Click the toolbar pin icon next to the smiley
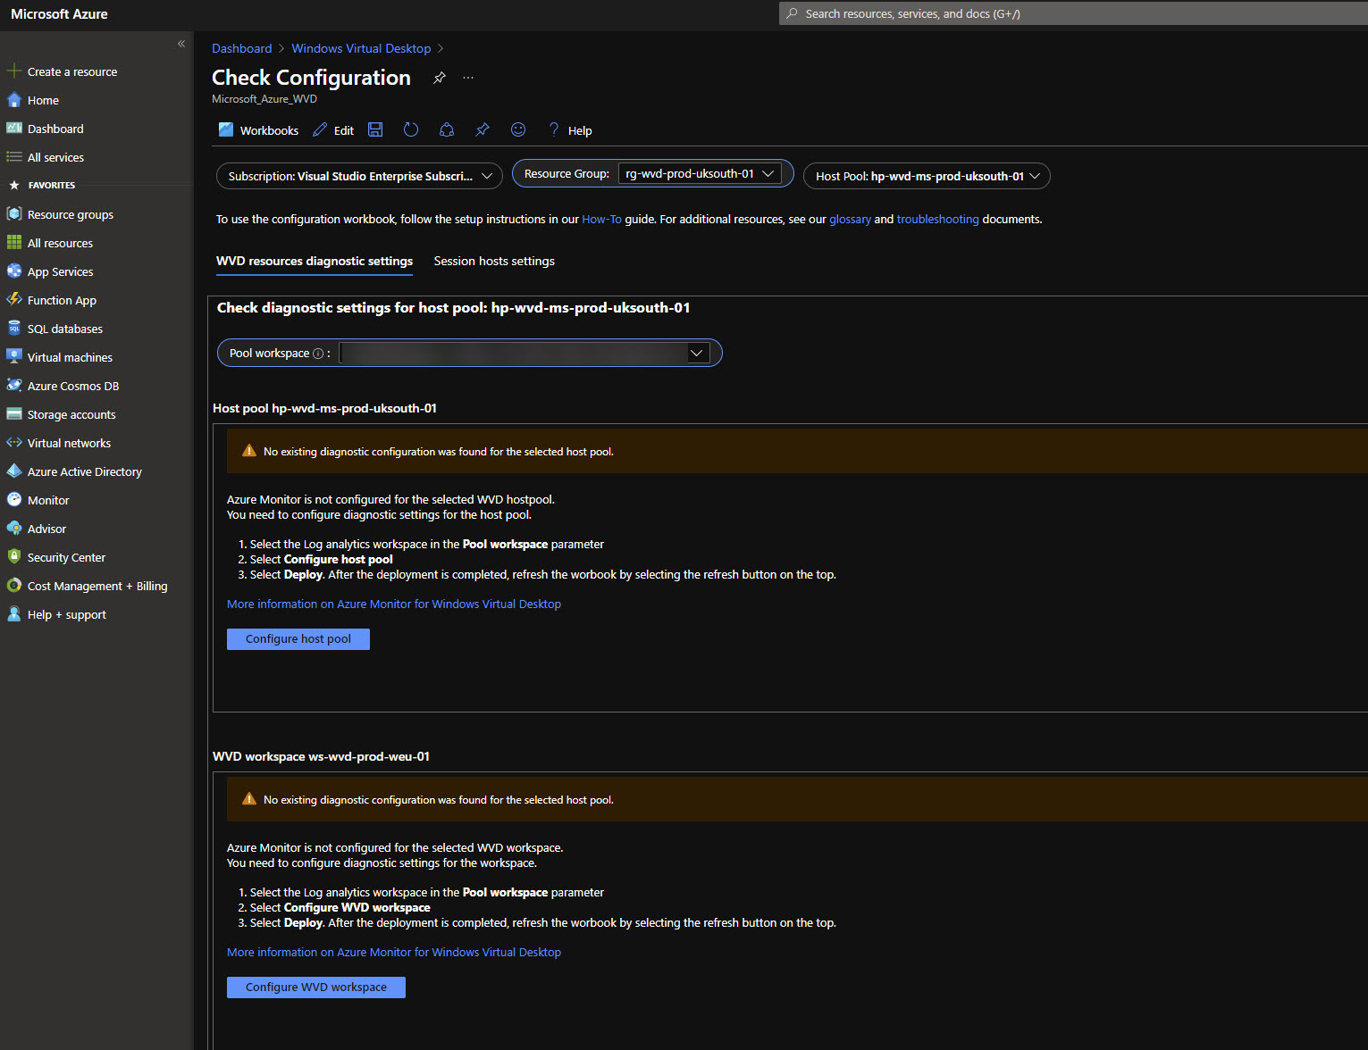The height and width of the screenshot is (1050, 1368). coord(483,129)
